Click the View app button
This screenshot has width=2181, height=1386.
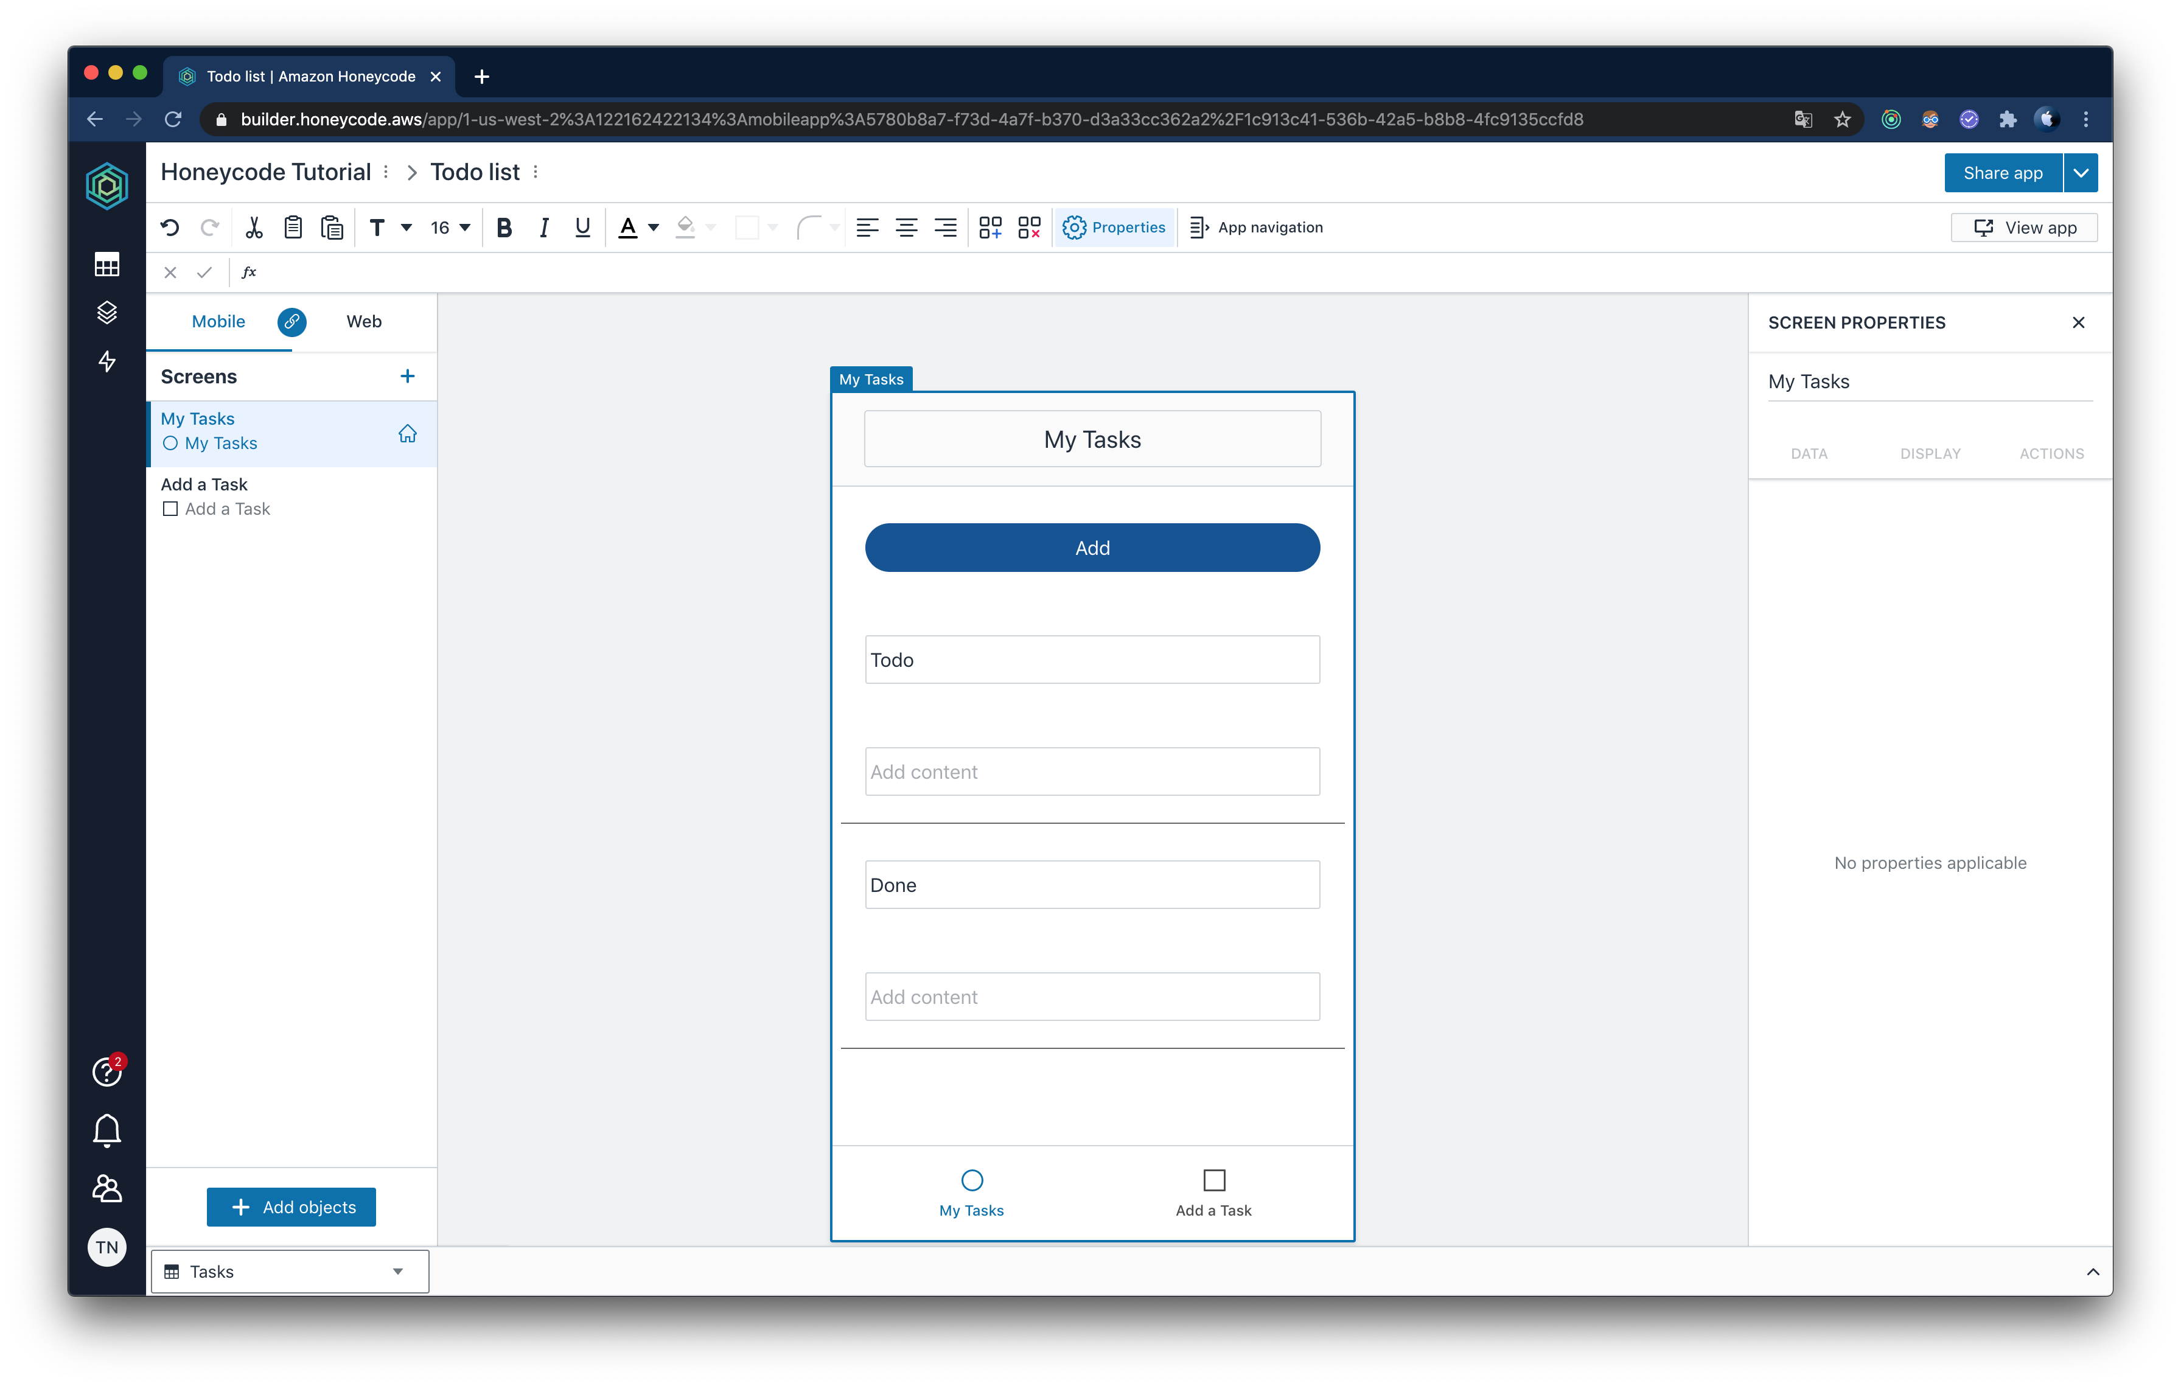2025,227
